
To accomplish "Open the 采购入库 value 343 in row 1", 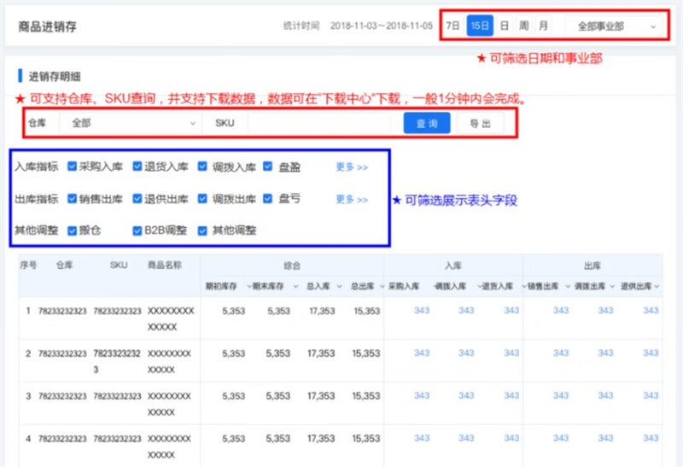I will point(422,311).
